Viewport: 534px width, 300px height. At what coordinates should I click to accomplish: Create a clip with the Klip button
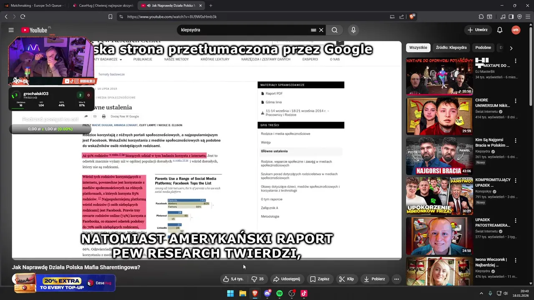tap(346, 279)
